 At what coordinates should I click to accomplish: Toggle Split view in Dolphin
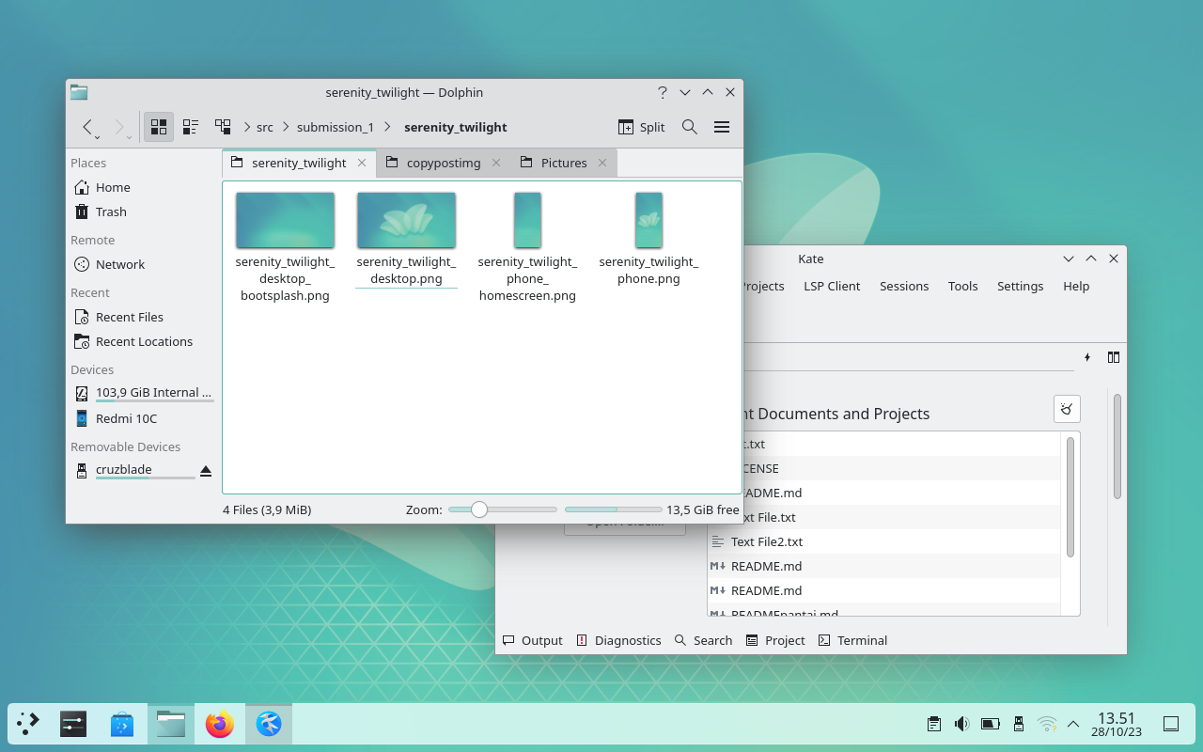pos(640,127)
